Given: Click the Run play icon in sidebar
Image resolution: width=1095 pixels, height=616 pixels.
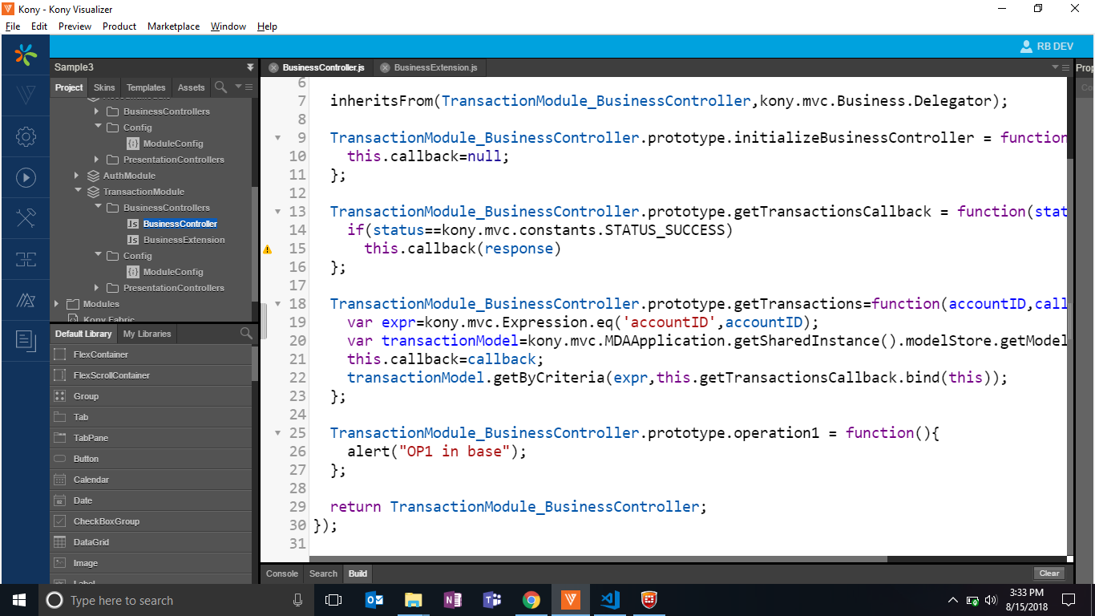Looking at the screenshot, I should 26,178.
